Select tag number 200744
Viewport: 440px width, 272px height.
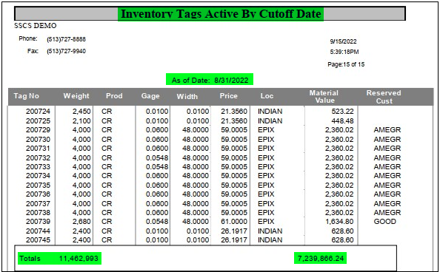(x=38, y=231)
